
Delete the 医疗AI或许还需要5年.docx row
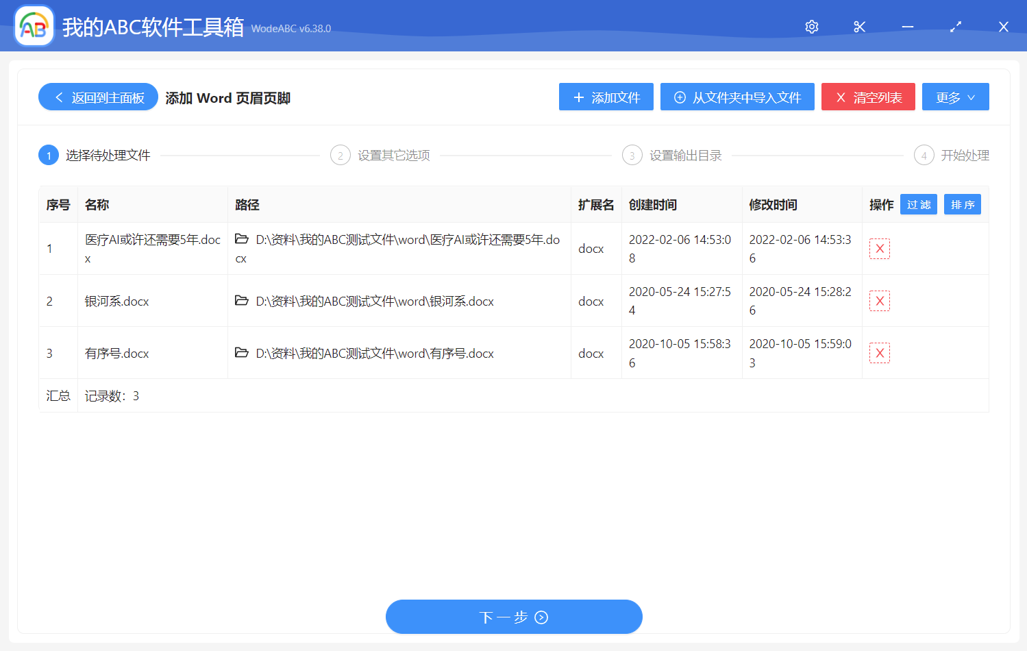880,249
